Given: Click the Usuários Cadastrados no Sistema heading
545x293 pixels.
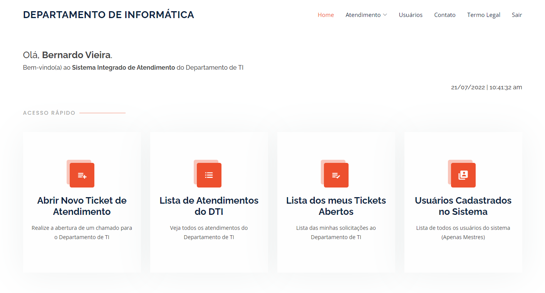Looking at the screenshot, I should (x=463, y=206).
